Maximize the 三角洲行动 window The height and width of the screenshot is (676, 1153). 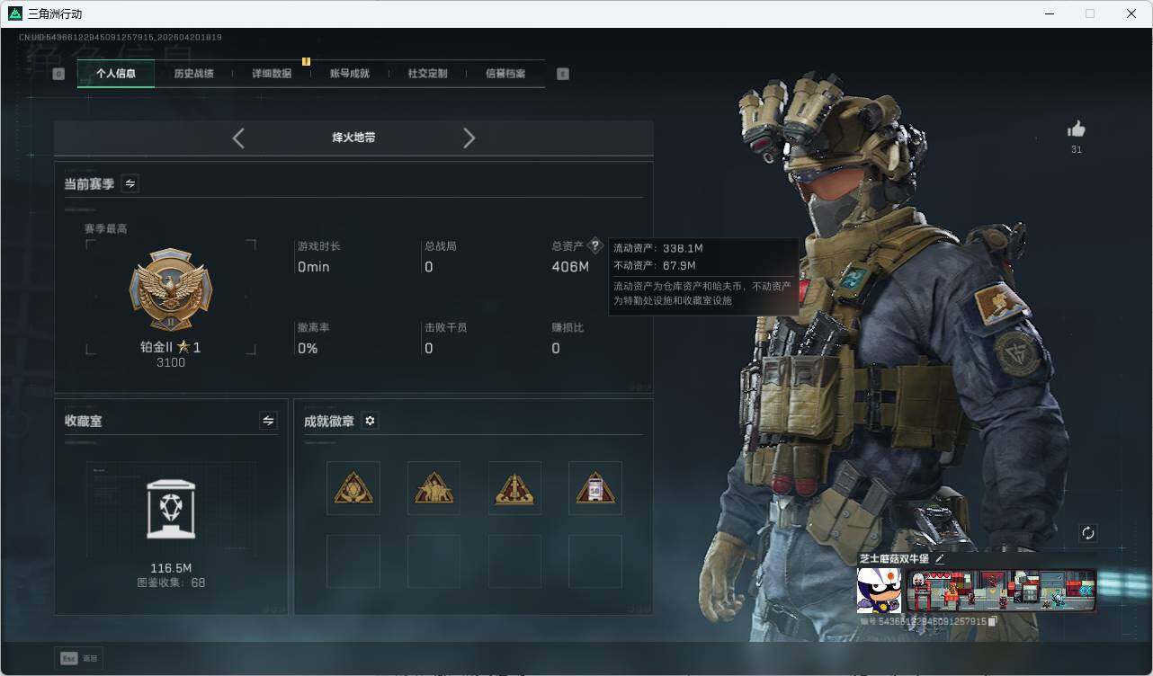(x=1090, y=13)
